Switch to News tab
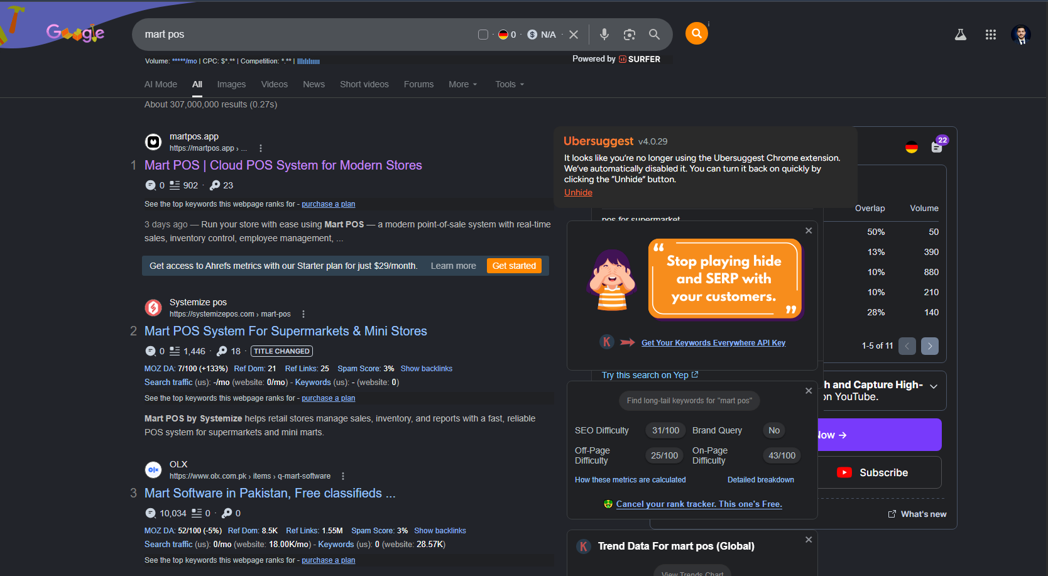Screen dimensions: 1048x576 314,84
